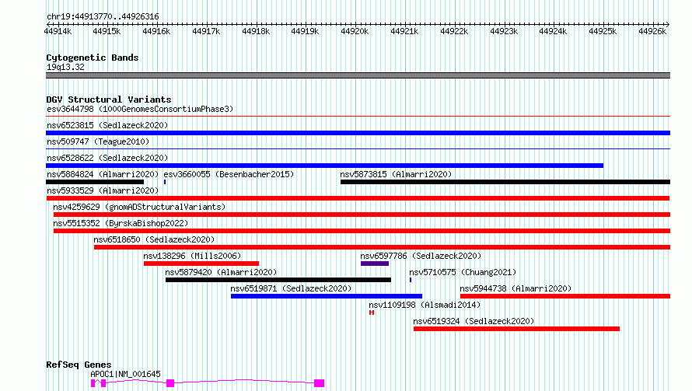Open the nsv6523815 (Sedlazeck2020) label
The width and height of the screenshot is (692, 391).
(107, 125)
